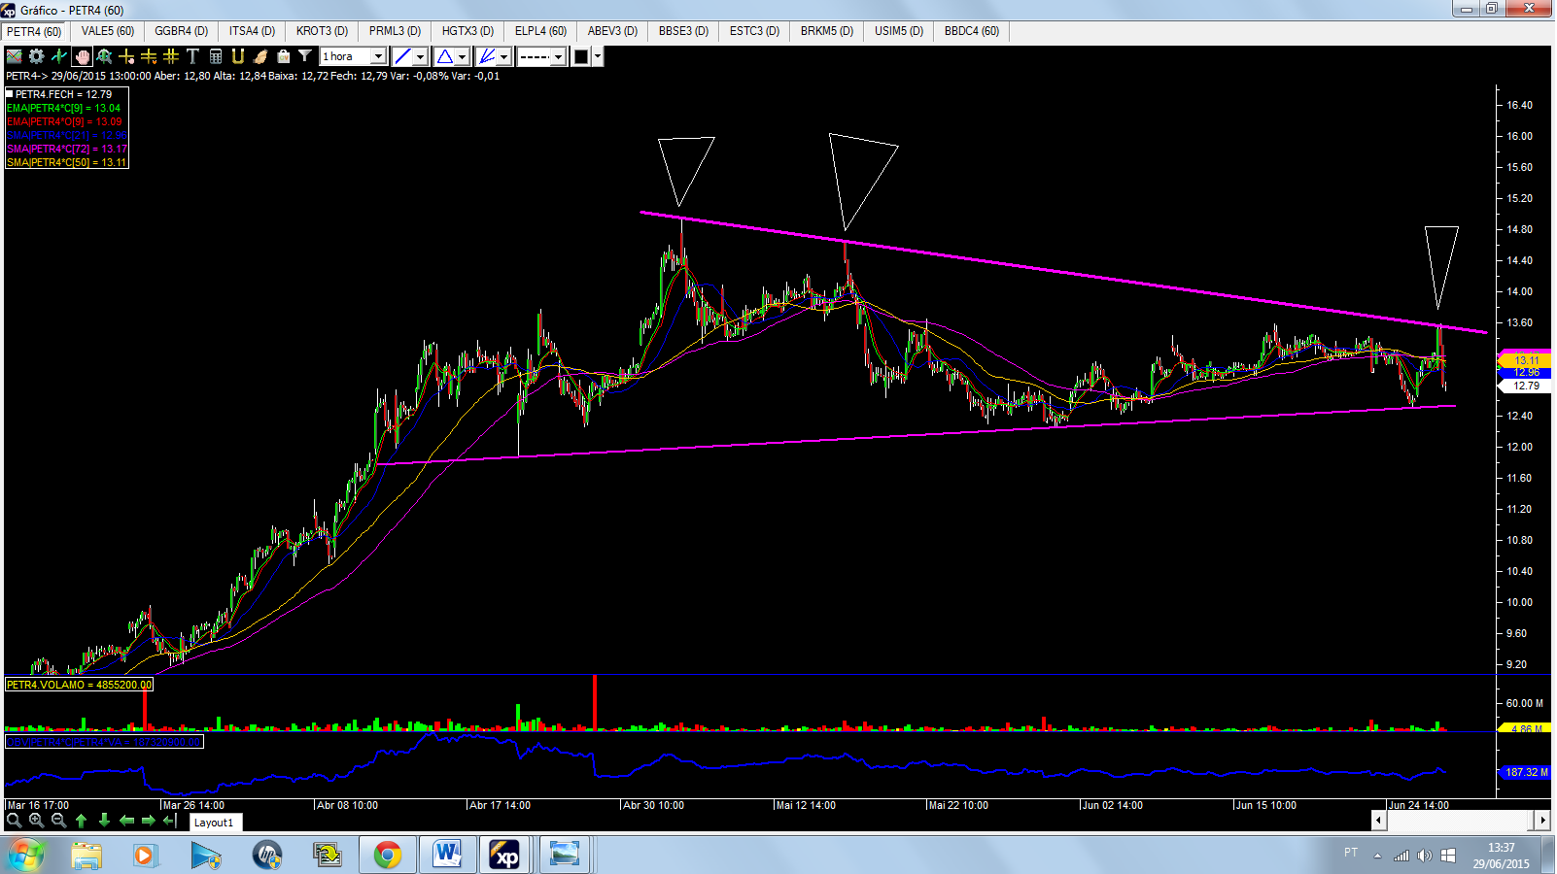This screenshot has height=874, width=1557.
Task: Switch to the VALE5 (60) tab
Action: coord(108,31)
